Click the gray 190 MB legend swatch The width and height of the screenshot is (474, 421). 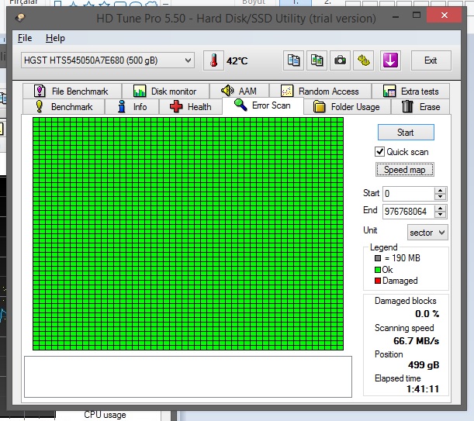coord(378,258)
